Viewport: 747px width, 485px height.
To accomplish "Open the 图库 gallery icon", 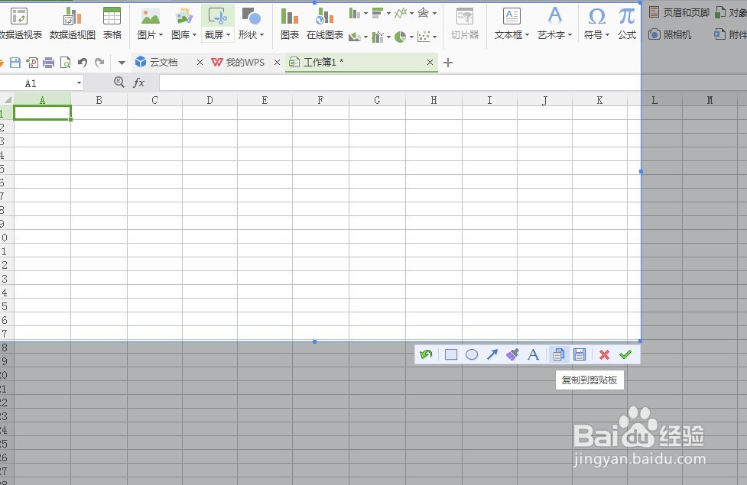I will click(x=184, y=17).
